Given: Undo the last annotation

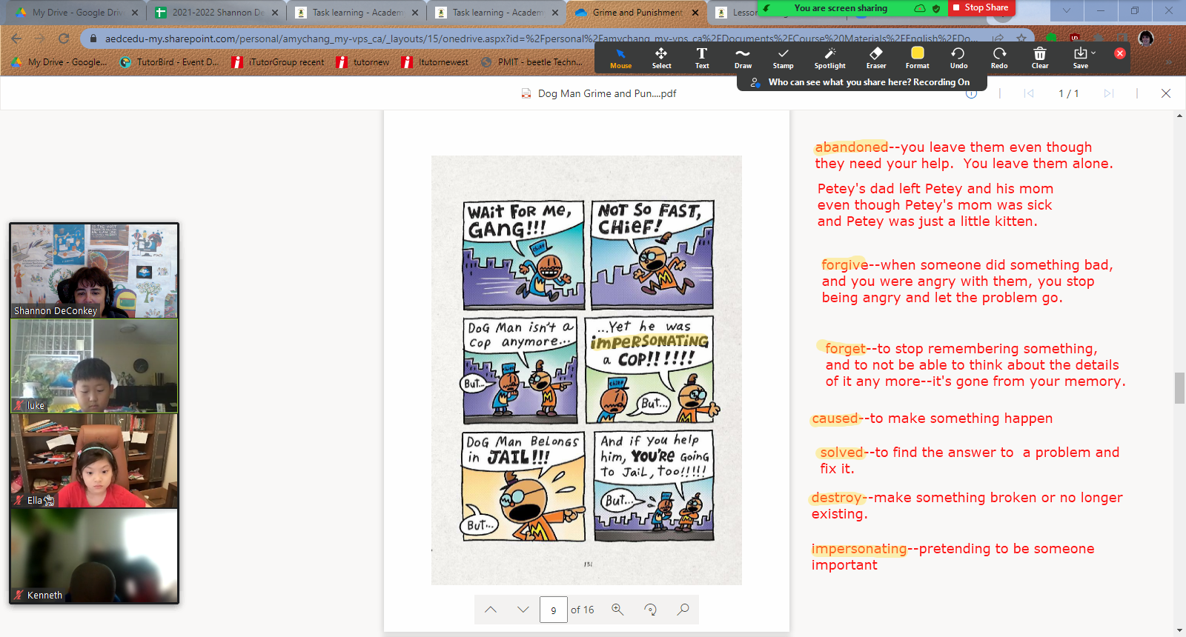Looking at the screenshot, I should [x=958, y=58].
